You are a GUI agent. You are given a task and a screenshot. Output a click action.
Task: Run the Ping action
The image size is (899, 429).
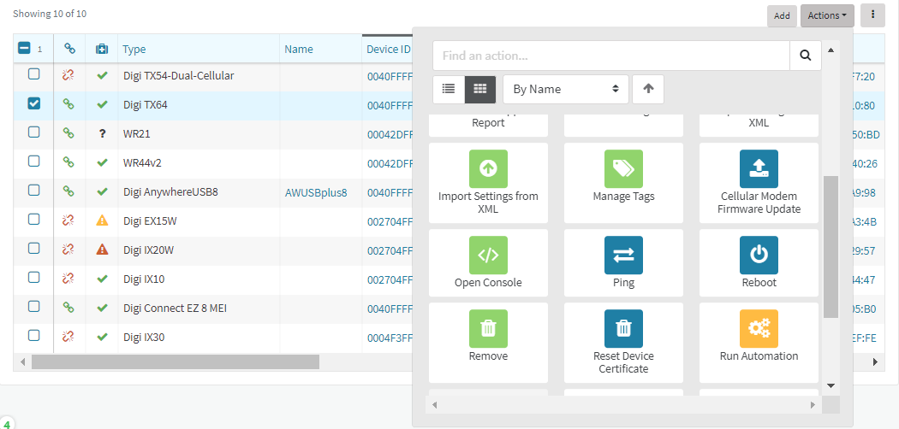(x=623, y=262)
